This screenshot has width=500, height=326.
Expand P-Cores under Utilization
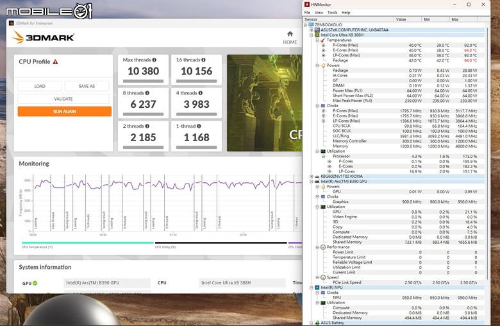point(329,161)
